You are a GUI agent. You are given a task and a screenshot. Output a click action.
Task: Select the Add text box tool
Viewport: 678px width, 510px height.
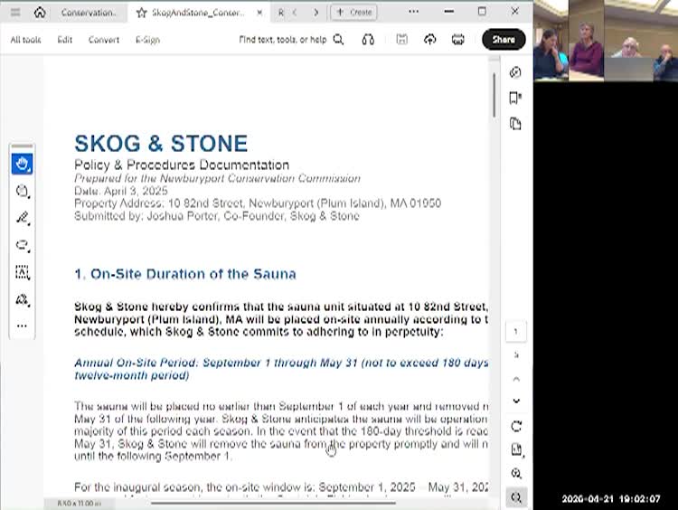point(22,272)
